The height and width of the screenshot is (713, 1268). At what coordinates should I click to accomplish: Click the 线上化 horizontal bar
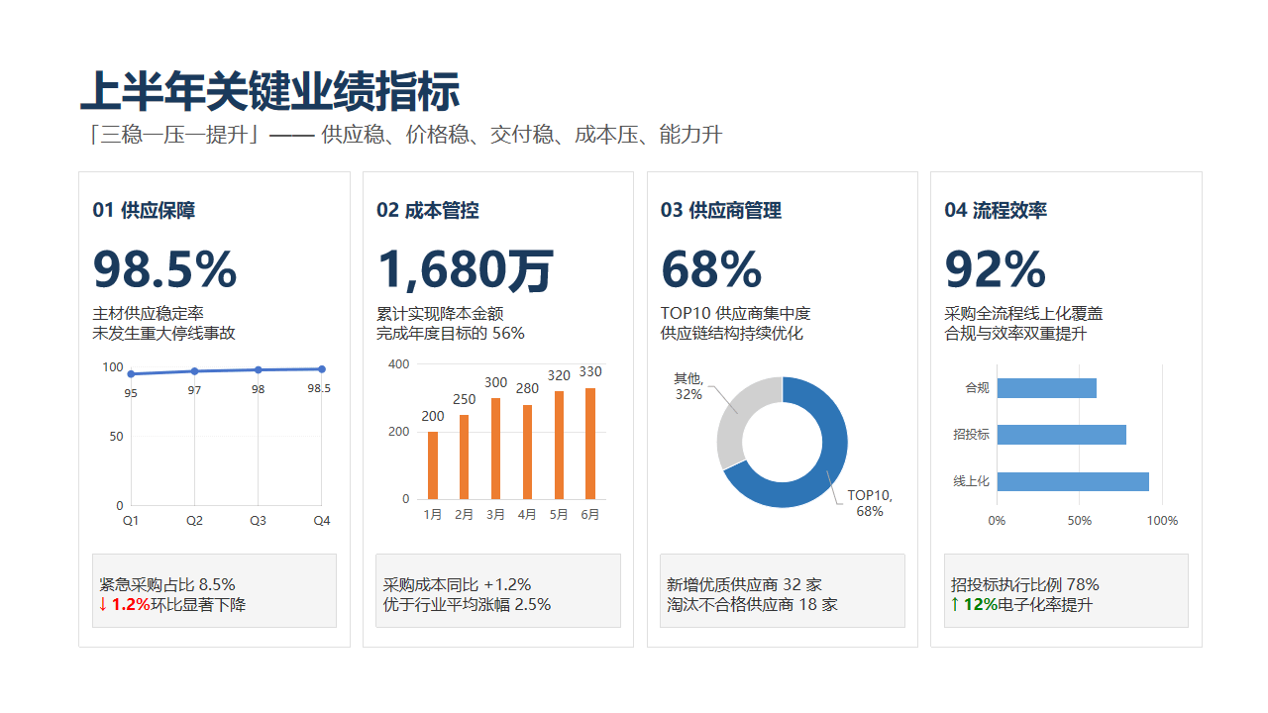[x=1073, y=481]
